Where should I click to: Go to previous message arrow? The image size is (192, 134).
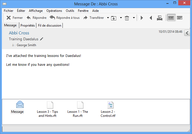[x=151, y=18]
